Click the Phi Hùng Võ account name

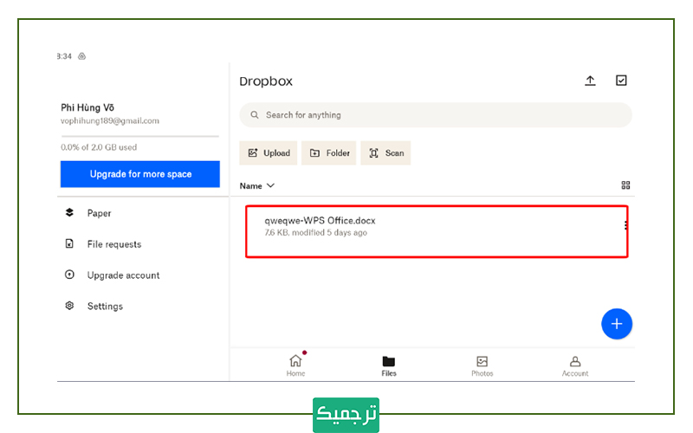coord(87,107)
